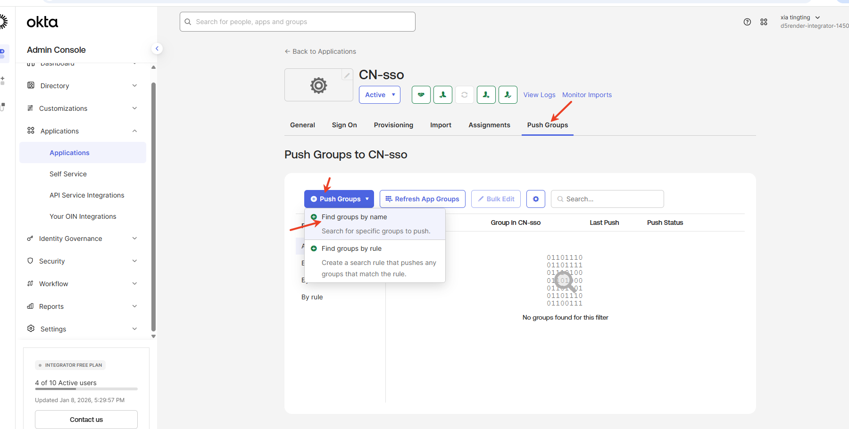Open the View Logs link

tap(539, 95)
